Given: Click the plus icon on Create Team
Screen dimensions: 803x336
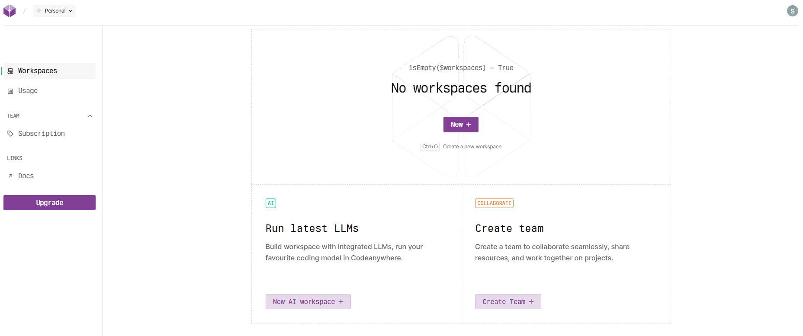Looking at the screenshot, I should point(531,302).
